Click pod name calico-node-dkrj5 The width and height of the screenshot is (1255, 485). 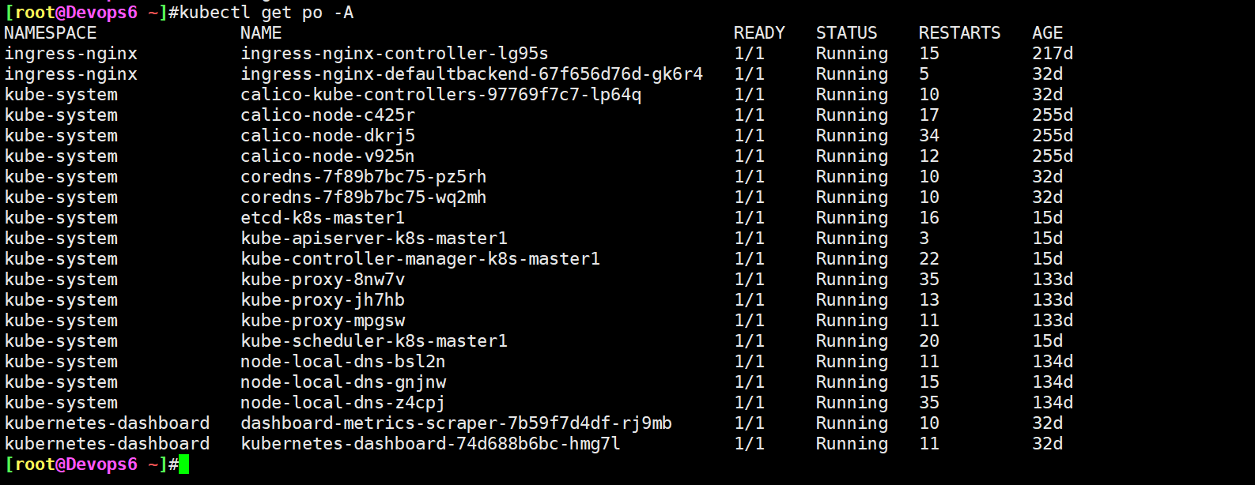(x=327, y=136)
